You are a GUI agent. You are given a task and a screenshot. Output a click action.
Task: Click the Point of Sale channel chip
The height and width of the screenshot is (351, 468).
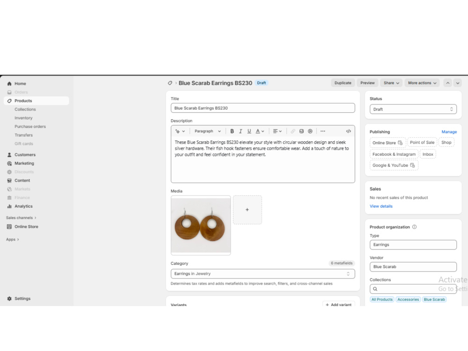coord(422,143)
